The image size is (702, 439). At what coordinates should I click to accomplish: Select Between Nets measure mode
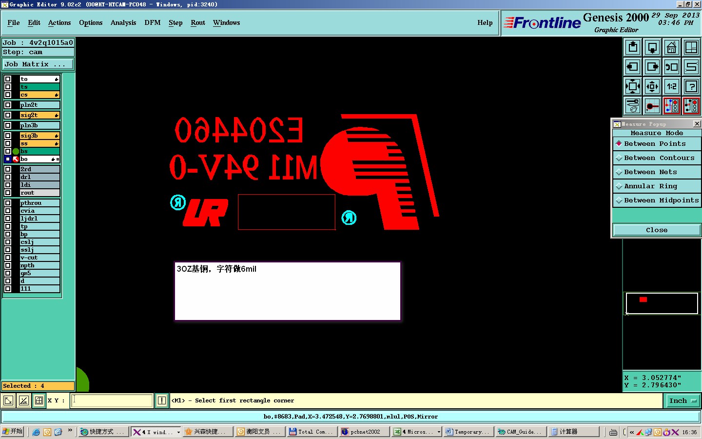pos(657,172)
